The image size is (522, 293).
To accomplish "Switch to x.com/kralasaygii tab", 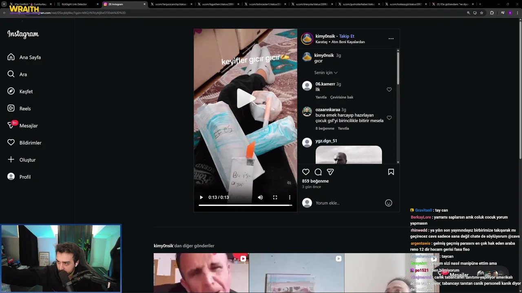I will [405, 4].
